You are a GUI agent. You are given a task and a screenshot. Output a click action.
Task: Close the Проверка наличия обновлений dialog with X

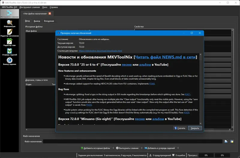[200, 33]
